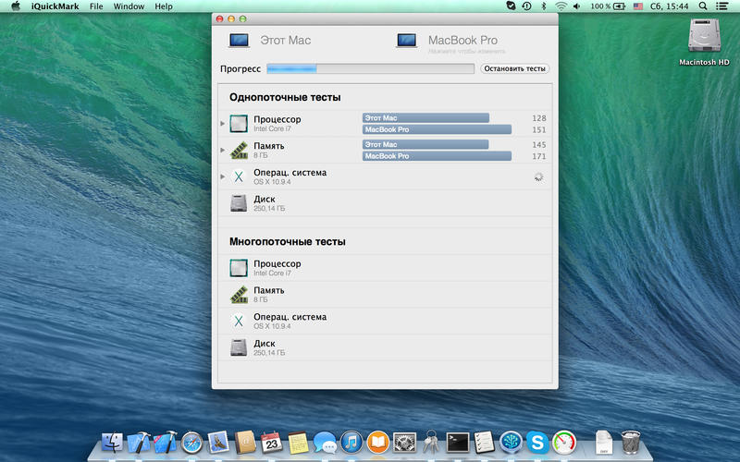Open System Preferences from the dock

point(404,443)
